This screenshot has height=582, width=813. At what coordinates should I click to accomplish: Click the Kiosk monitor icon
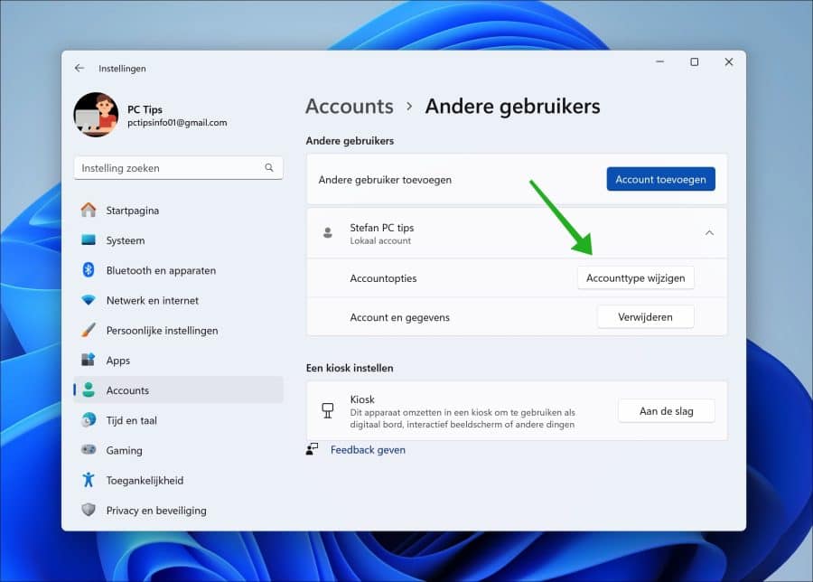[x=327, y=408]
